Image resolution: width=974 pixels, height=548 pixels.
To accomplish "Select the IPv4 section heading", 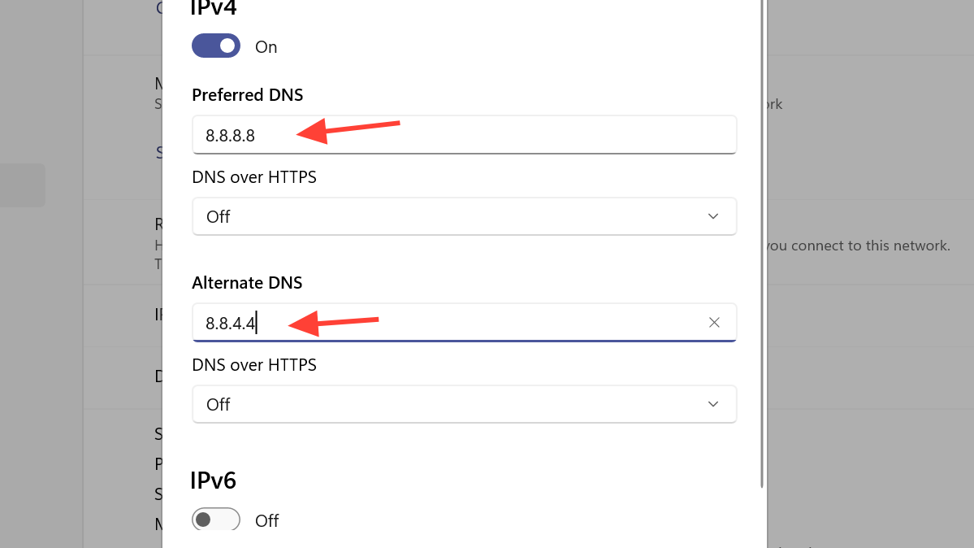I will tap(214, 8).
